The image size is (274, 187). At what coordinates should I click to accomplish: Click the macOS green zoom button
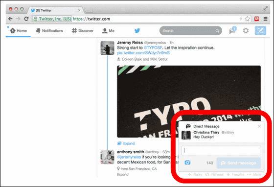coord(22,9)
